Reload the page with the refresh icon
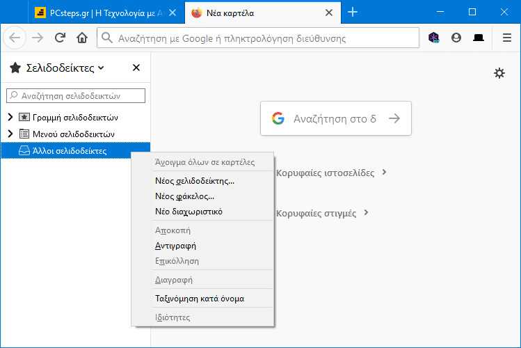521x348 pixels. (60, 38)
